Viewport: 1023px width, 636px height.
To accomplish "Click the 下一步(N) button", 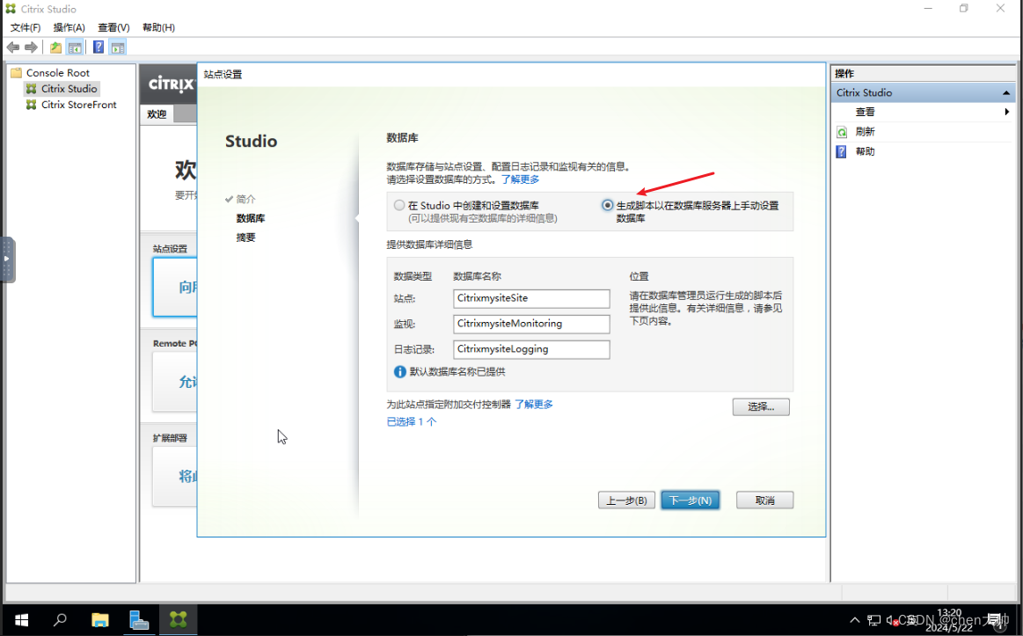I will point(691,501).
